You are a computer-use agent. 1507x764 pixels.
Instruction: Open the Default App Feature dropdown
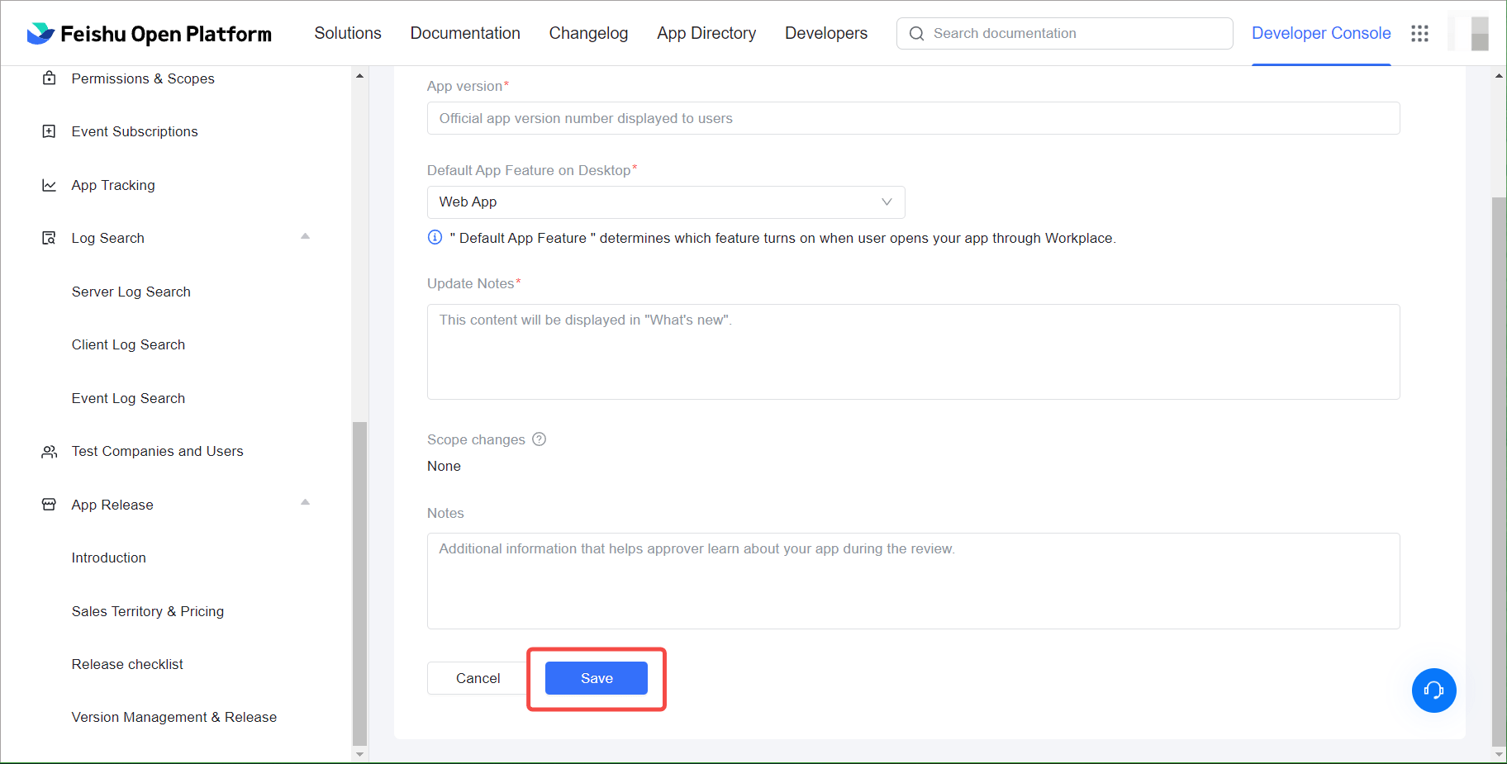coord(665,202)
